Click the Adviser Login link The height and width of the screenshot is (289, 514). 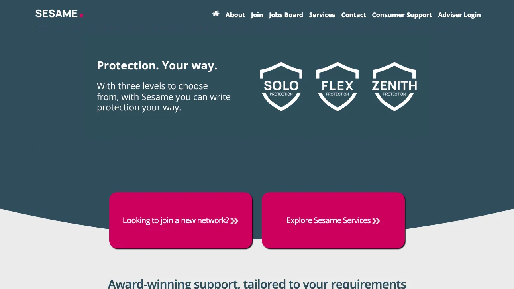tap(459, 15)
